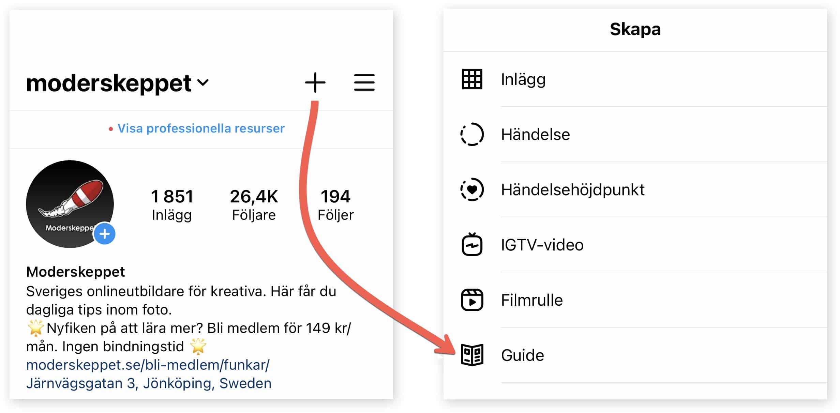Select the Inlägg grid icon
Screen dimensions: 840x413
472,79
